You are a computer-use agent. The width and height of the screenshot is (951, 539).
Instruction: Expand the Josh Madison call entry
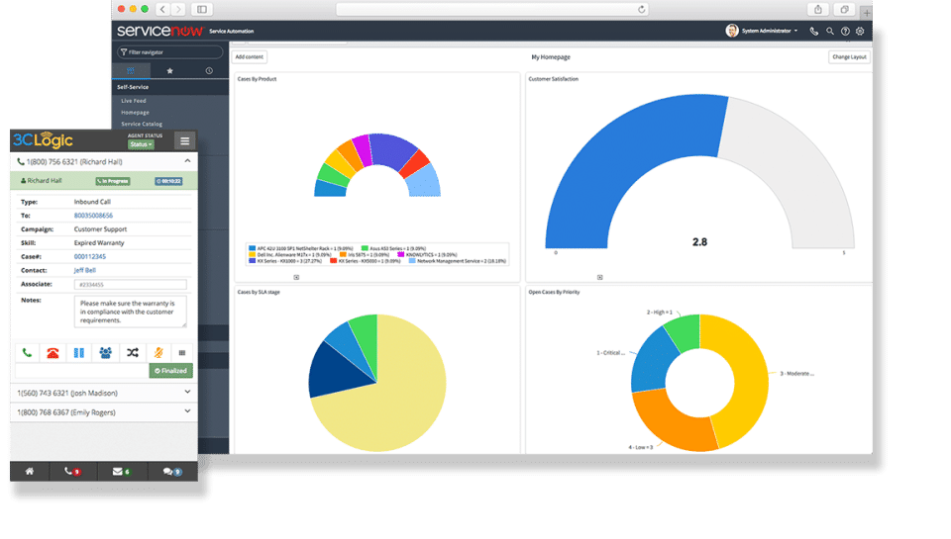click(187, 392)
